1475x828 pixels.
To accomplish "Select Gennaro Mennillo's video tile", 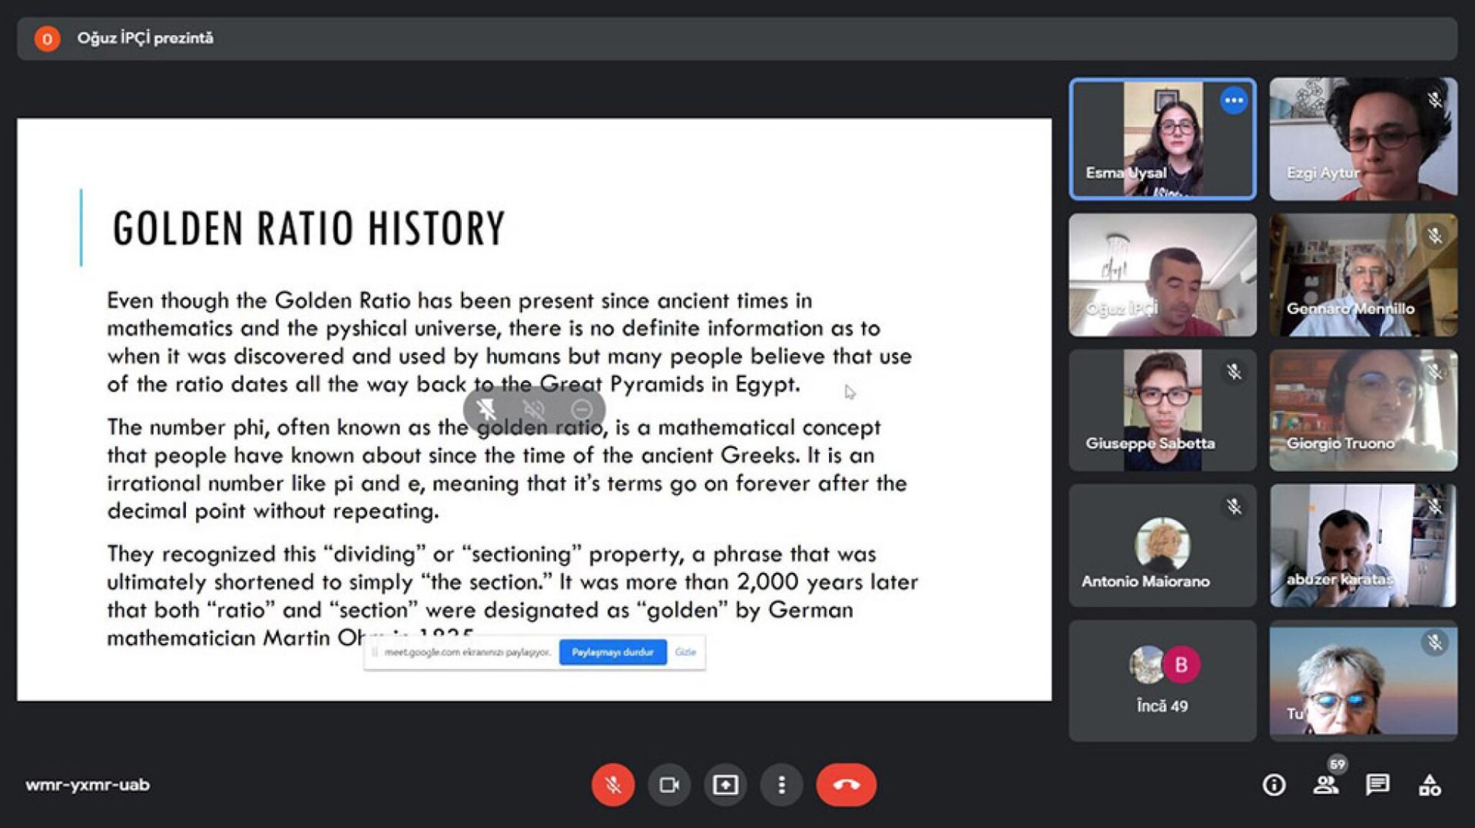I will point(1363,275).
